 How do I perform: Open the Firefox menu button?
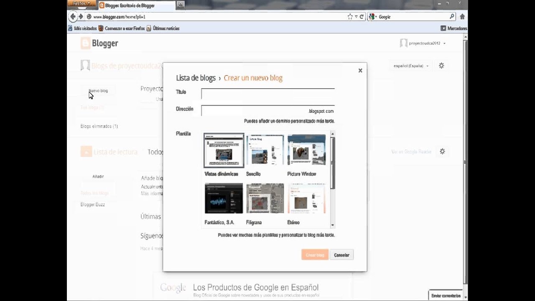pos(82,3)
